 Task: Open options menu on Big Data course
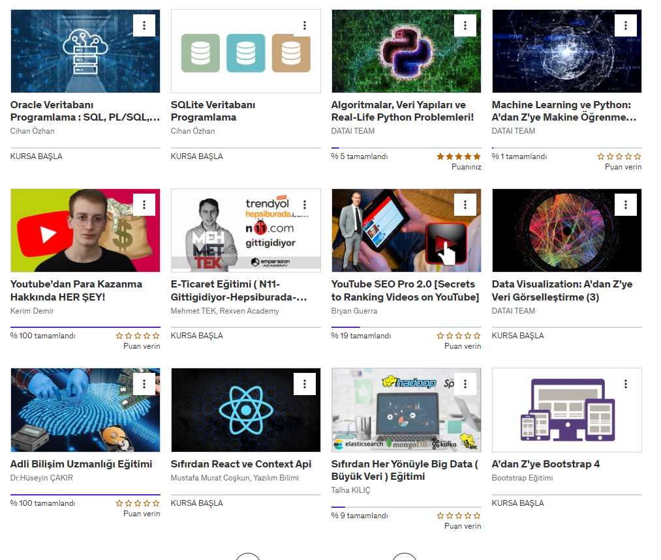point(465,384)
